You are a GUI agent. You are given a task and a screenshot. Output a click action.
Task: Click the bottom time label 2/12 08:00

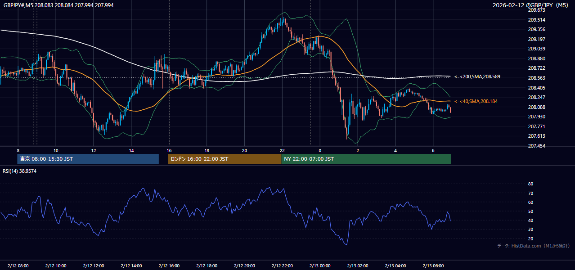click(18, 266)
